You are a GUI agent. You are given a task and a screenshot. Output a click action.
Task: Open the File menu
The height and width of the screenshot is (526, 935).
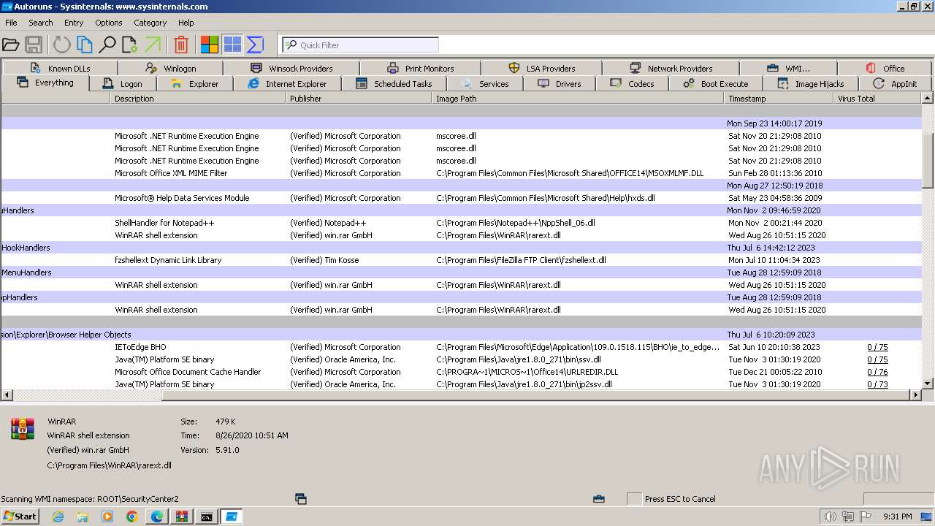(x=11, y=23)
